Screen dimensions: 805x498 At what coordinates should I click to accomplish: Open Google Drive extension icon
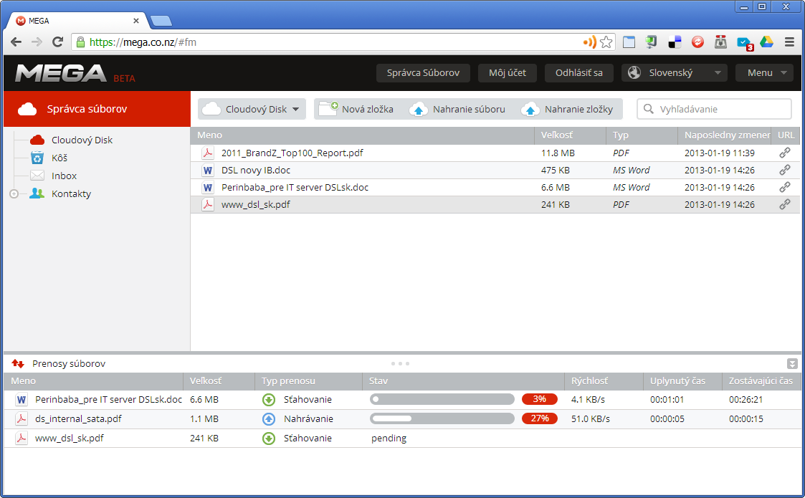point(766,42)
